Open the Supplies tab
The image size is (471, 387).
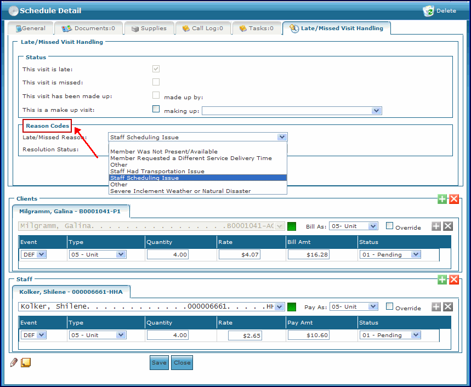click(x=149, y=29)
